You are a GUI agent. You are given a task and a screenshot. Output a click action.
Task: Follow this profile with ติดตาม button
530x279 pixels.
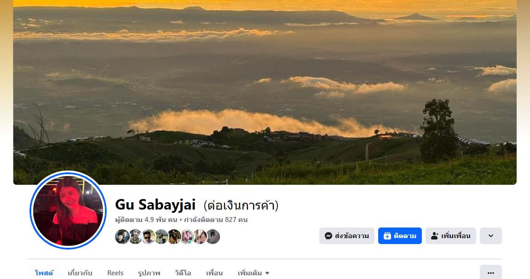click(400, 236)
